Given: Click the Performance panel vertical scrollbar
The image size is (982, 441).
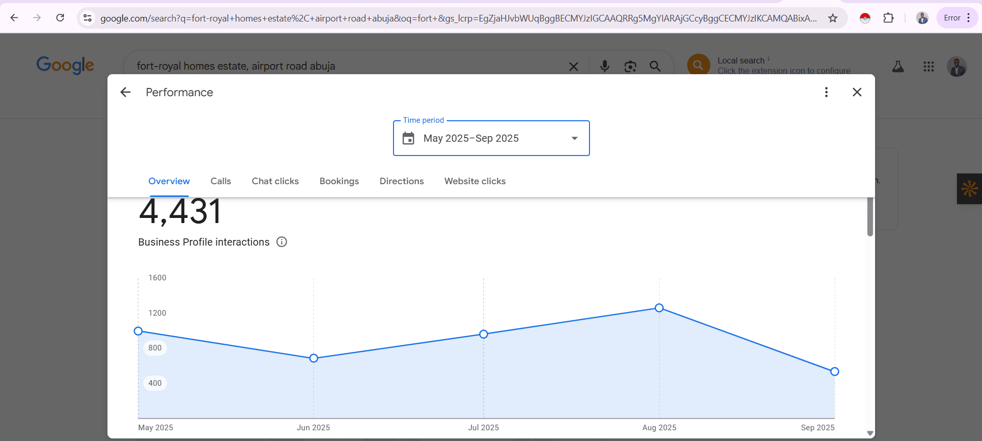Looking at the screenshot, I should 869,217.
